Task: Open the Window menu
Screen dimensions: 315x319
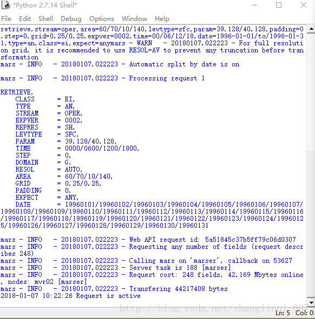Action: tap(134, 19)
